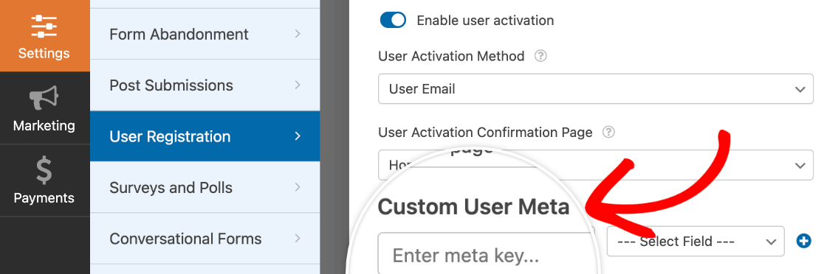Image resolution: width=824 pixels, height=274 pixels.
Task: Click the chevron arrow on Surveys and Polls
Action: (x=298, y=188)
